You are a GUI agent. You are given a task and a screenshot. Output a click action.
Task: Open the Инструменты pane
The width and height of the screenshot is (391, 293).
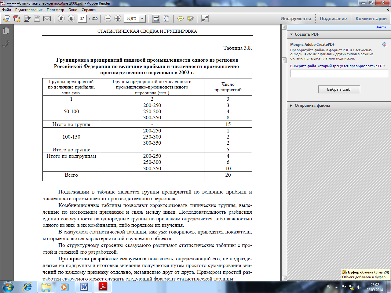pos(296,19)
